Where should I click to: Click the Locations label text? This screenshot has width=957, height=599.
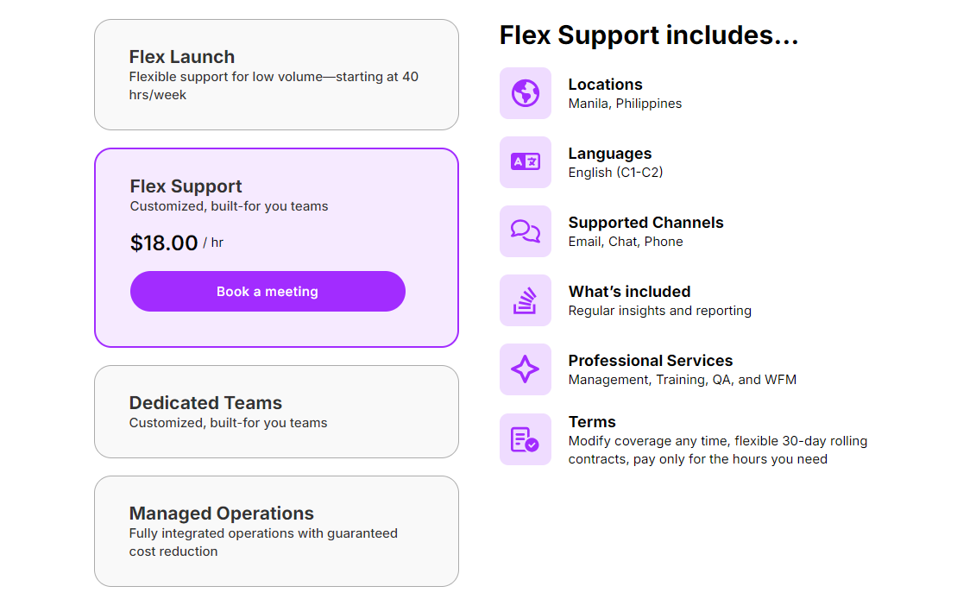605,84
